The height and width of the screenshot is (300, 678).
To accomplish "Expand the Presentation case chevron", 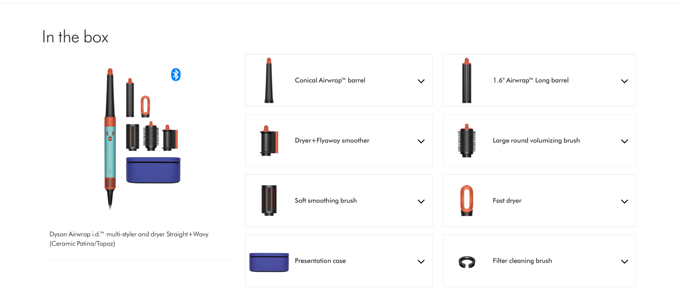I will (x=421, y=262).
